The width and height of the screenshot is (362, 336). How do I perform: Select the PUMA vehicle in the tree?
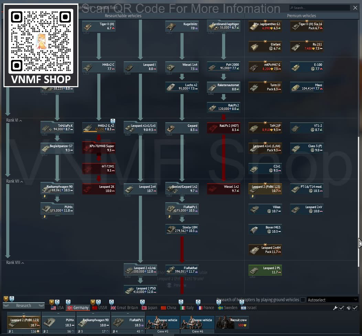pyautogui.click(x=57, y=209)
